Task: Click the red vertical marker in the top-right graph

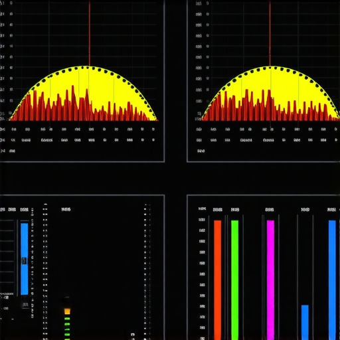Action: pyautogui.click(x=270, y=33)
